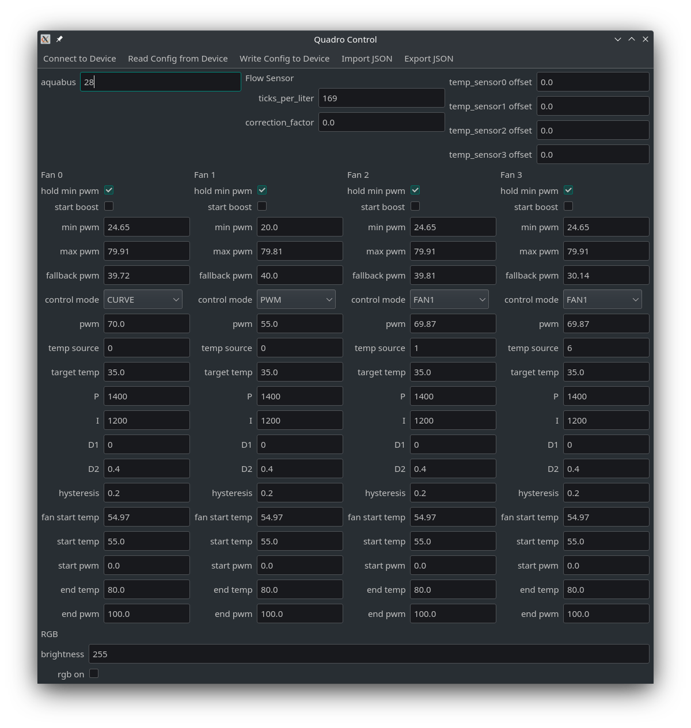Uncheck Fan 0 hold min pwm checkbox
The image size is (691, 728).
click(x=109, y=190)
